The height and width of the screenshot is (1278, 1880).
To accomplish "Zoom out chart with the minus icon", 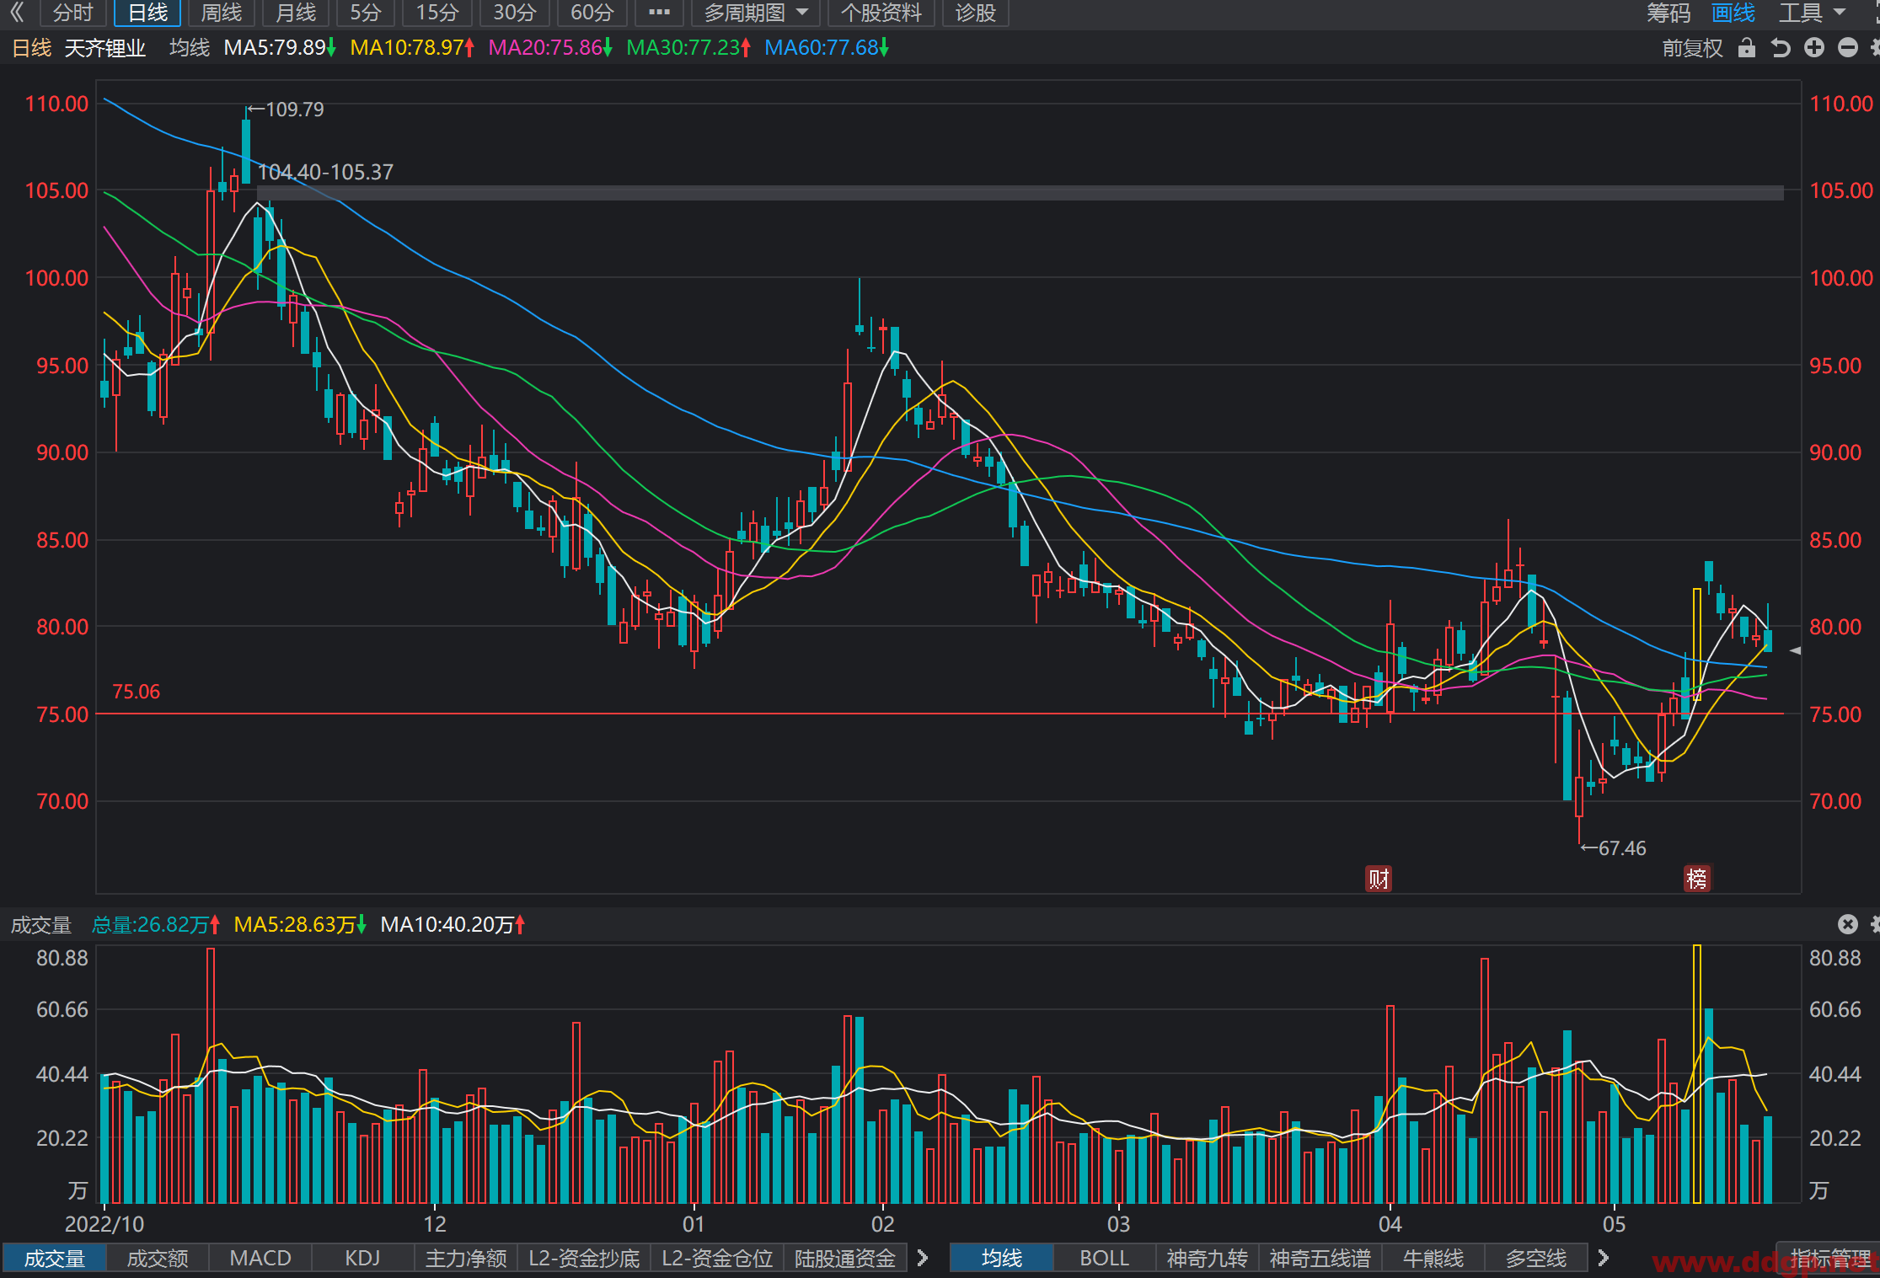I will [x=1847, y=48].
